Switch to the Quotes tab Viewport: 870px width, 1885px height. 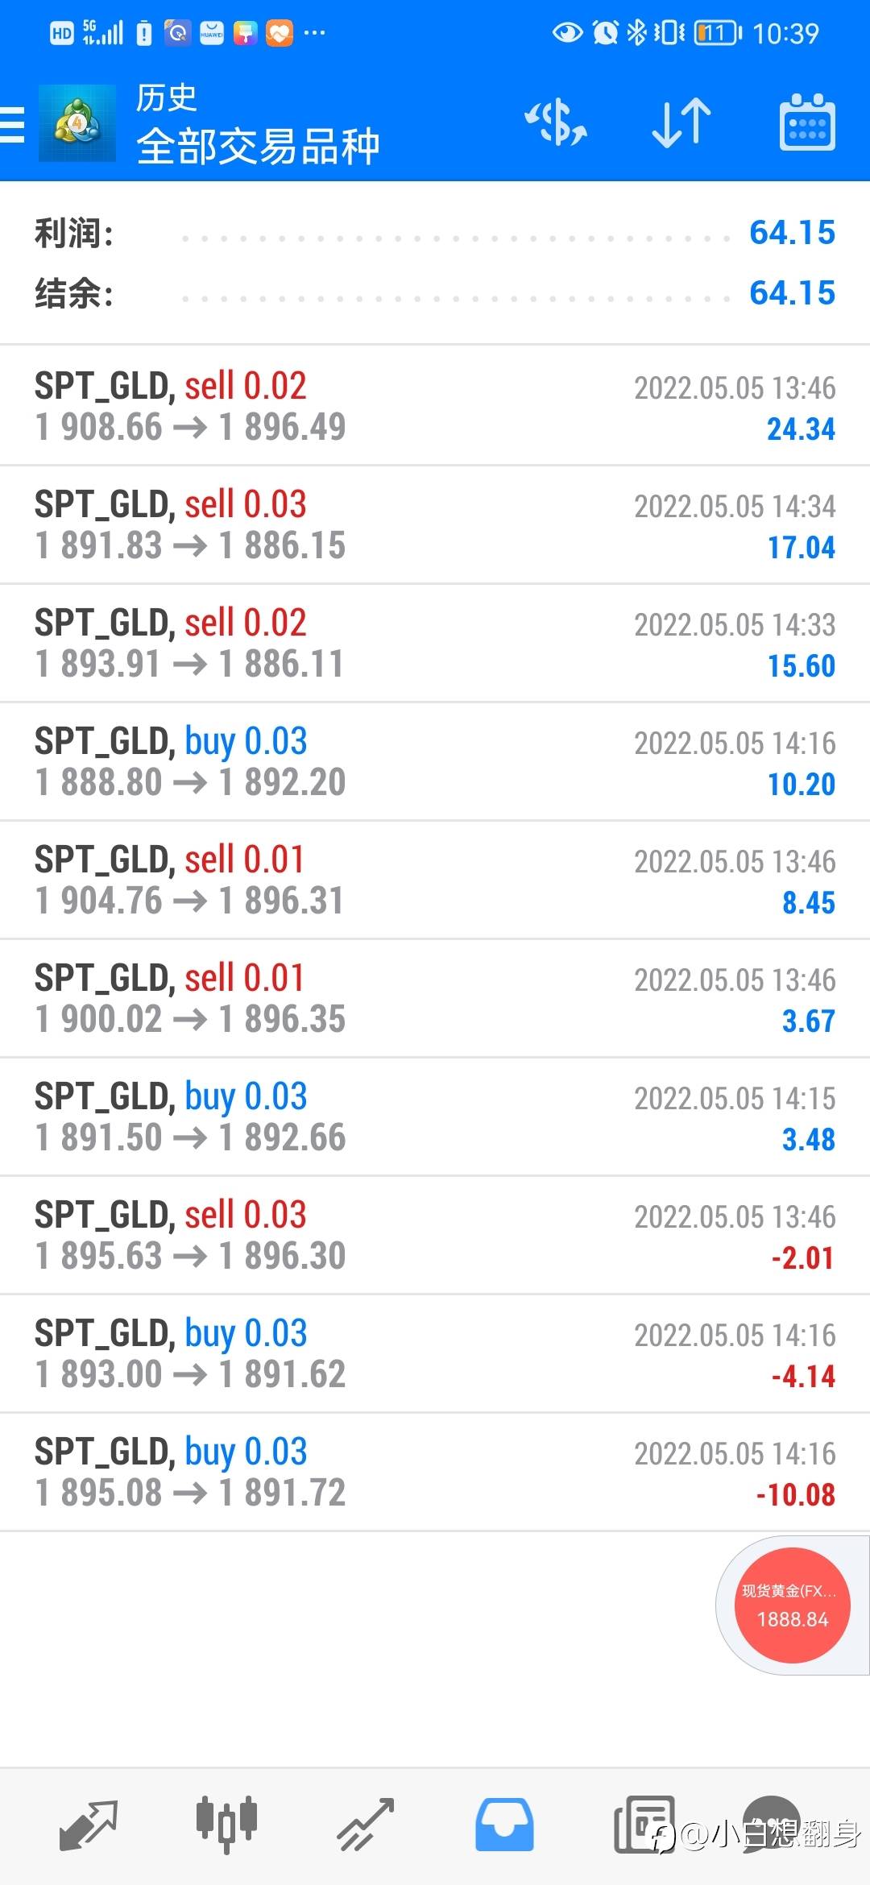pyautogui.click(x=89, y=1825)
